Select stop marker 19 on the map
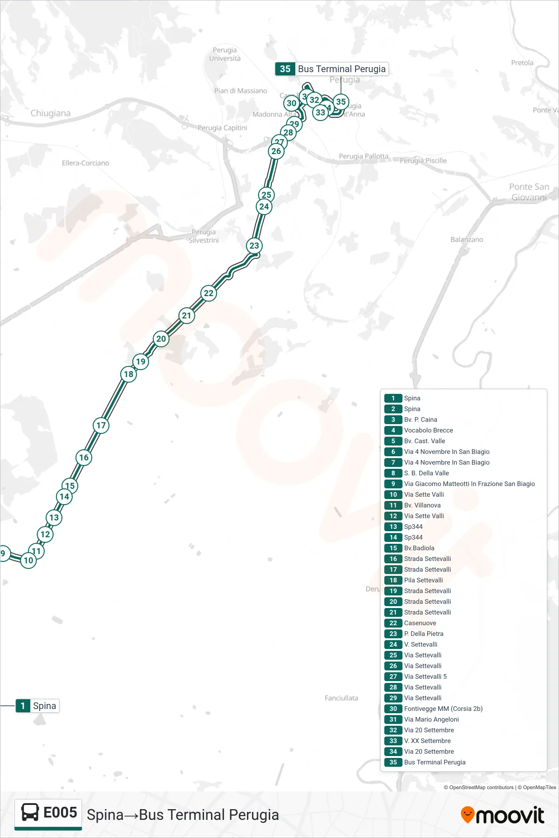The image size is (559, 838). (141, 362)
